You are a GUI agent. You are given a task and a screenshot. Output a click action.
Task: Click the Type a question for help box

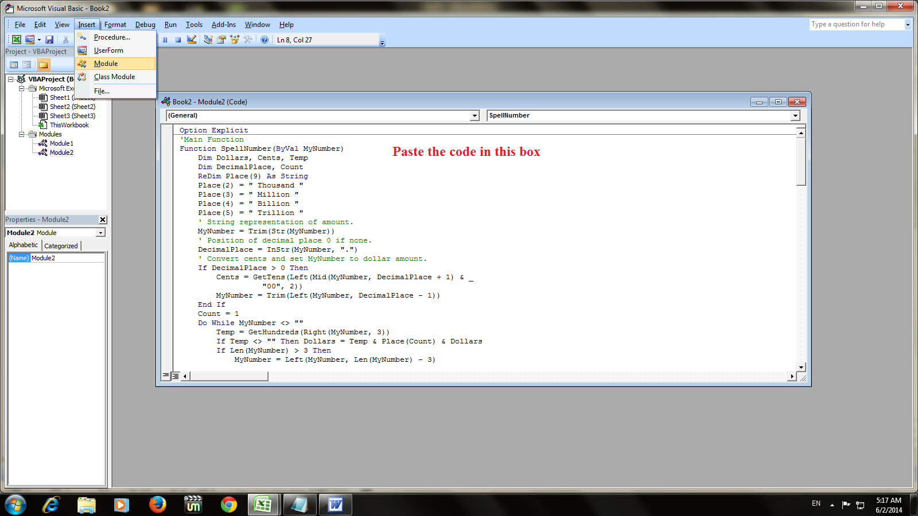click(x=857, y=24)
